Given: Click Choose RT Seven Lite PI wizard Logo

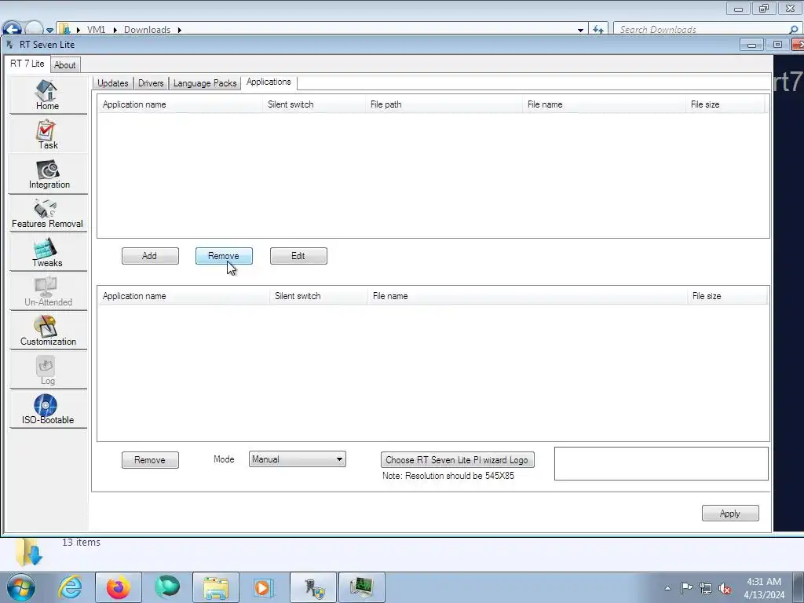Looking at the screenshot, I should (458, 460).
